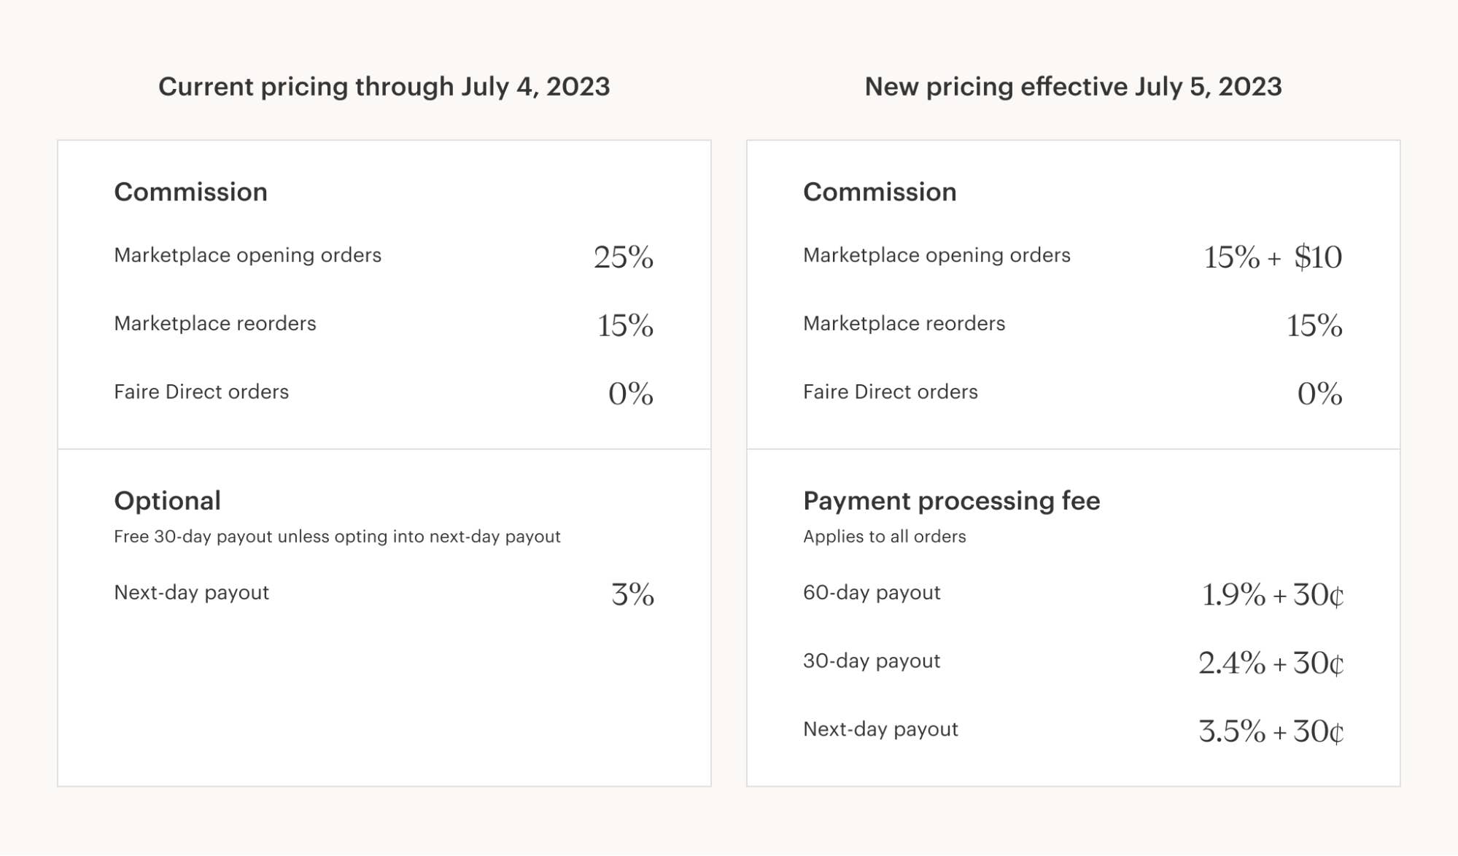The image size is (1458, 856).
Task: Click 'Marketplace reorders' in current pricing panel
Action: (215, 324)
